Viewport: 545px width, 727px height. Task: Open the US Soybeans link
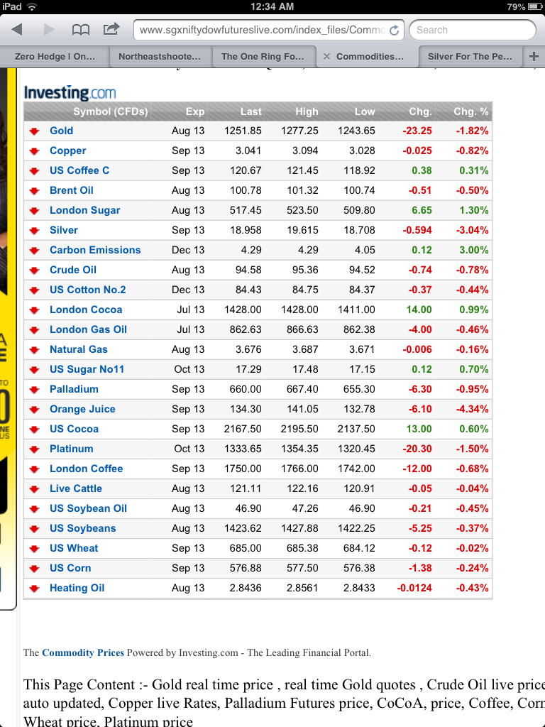82,528
